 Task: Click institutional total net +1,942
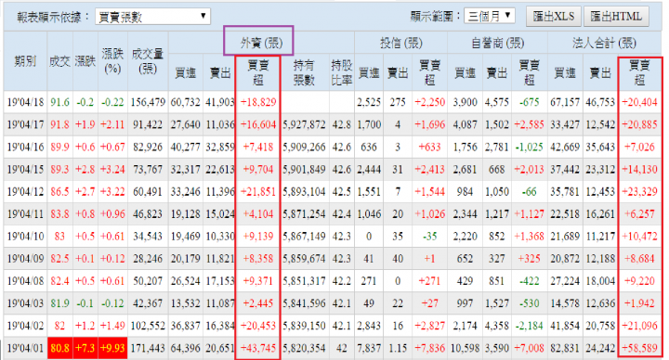click(639, 303)
